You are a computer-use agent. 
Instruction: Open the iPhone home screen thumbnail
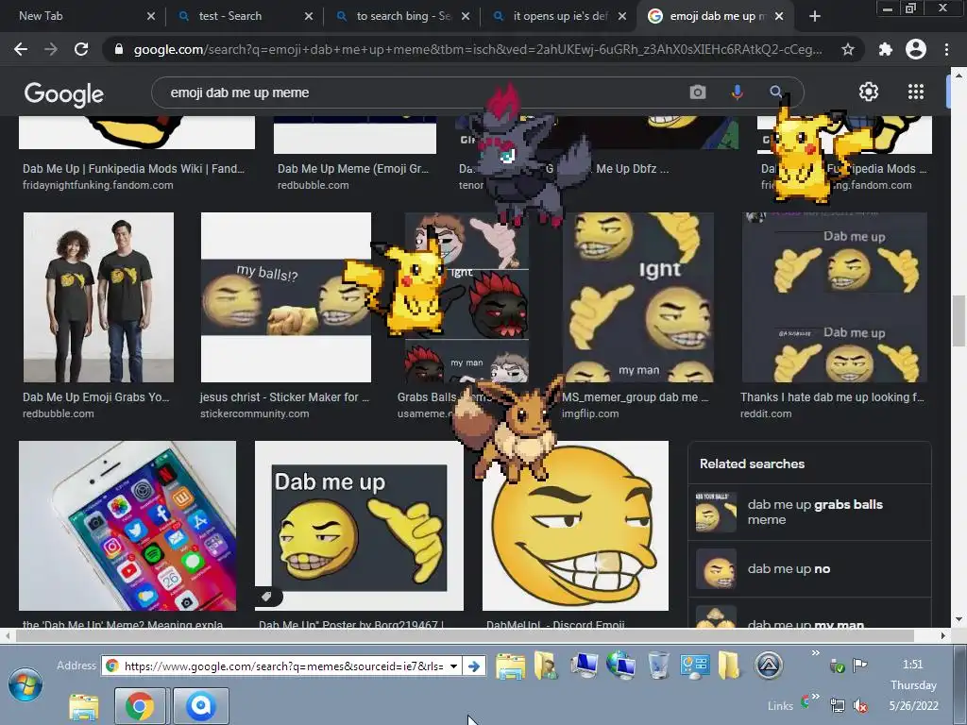pyautogui.click(x=127, y=525)
